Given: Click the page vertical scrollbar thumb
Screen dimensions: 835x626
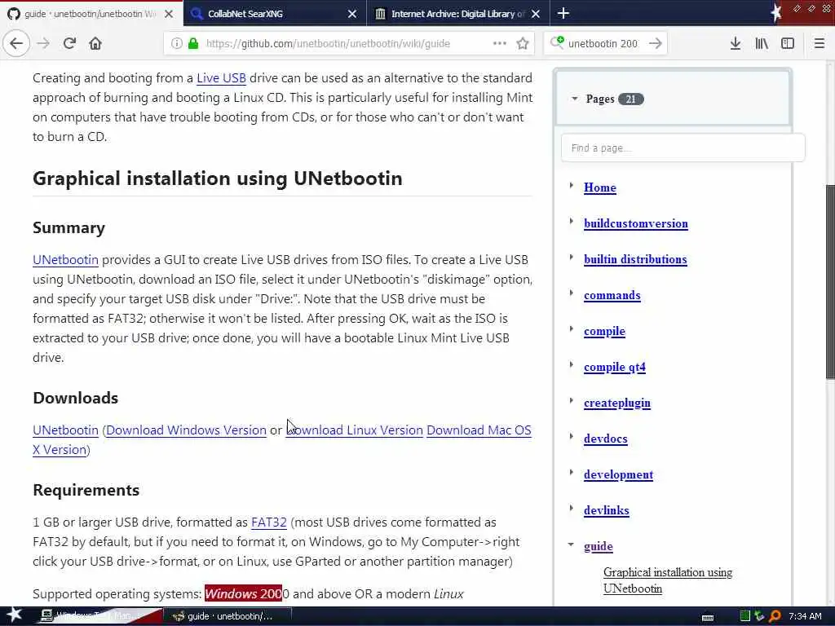Looking at the screenshot, I should (829, 281).
